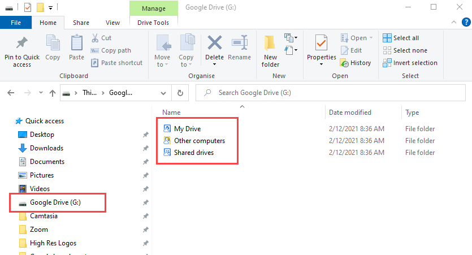Viewport: 472px width, 255px height.
Task: Select Quick access in navigation pane
Action: (40, 121)
